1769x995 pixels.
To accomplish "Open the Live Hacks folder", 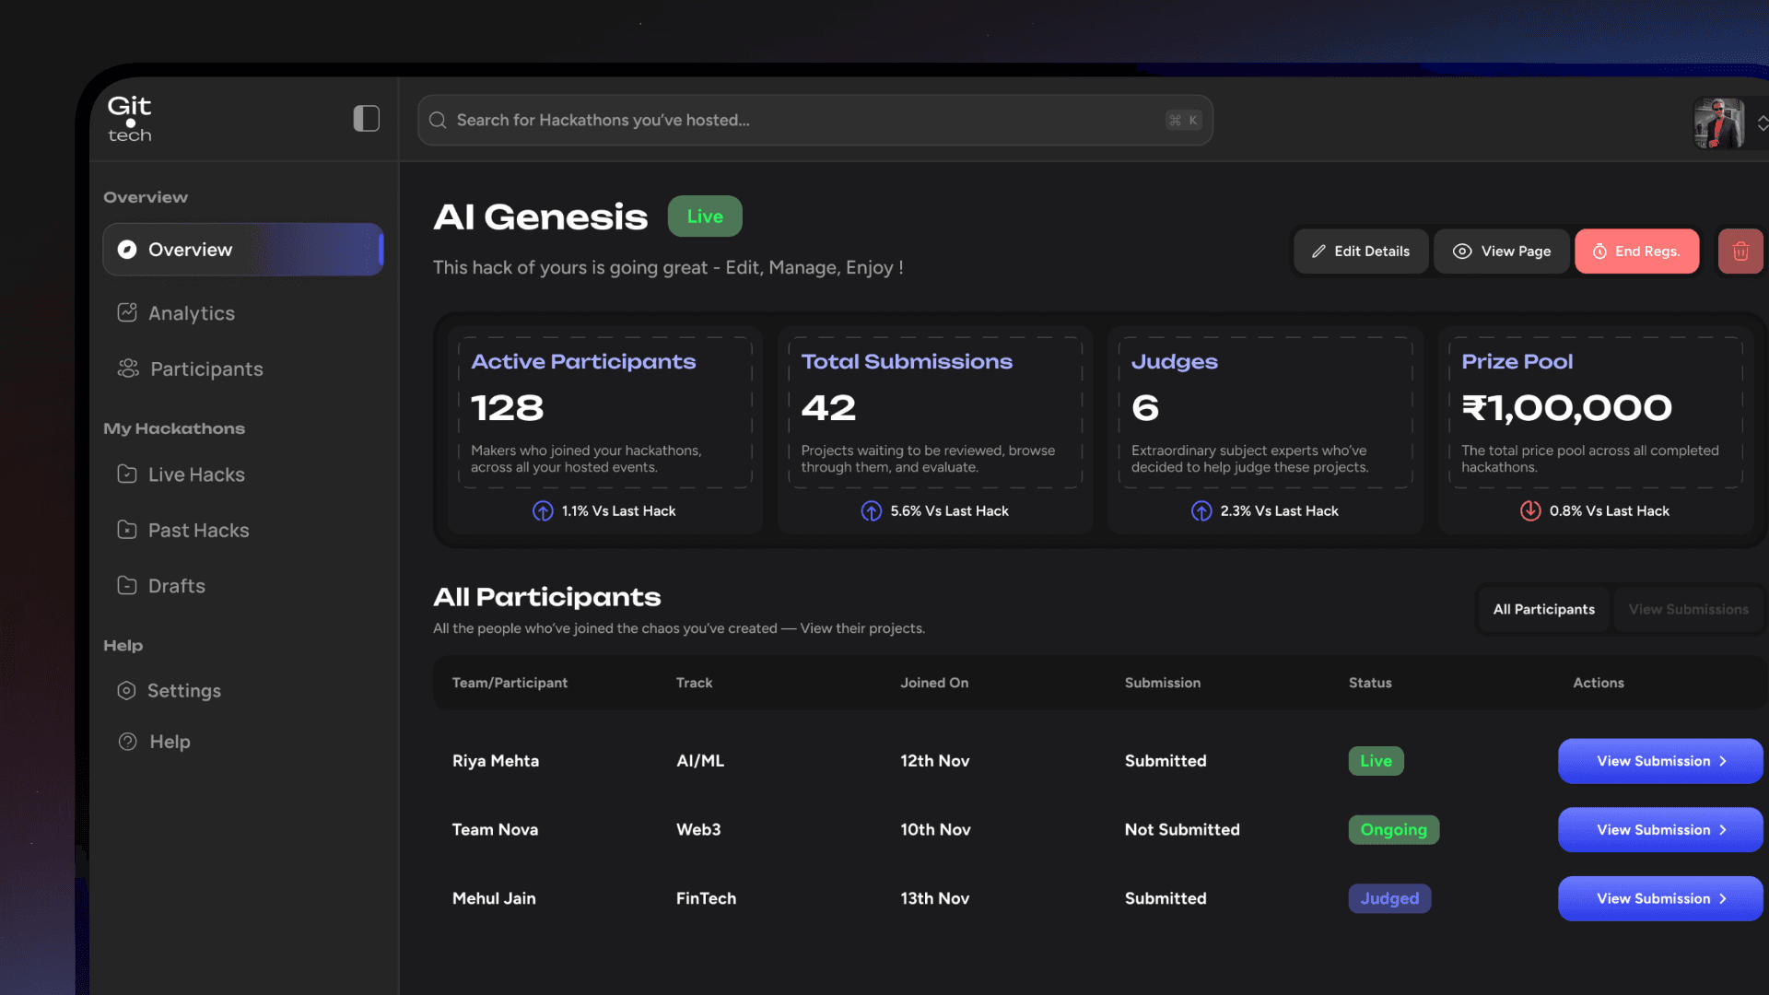I will 195,474.
